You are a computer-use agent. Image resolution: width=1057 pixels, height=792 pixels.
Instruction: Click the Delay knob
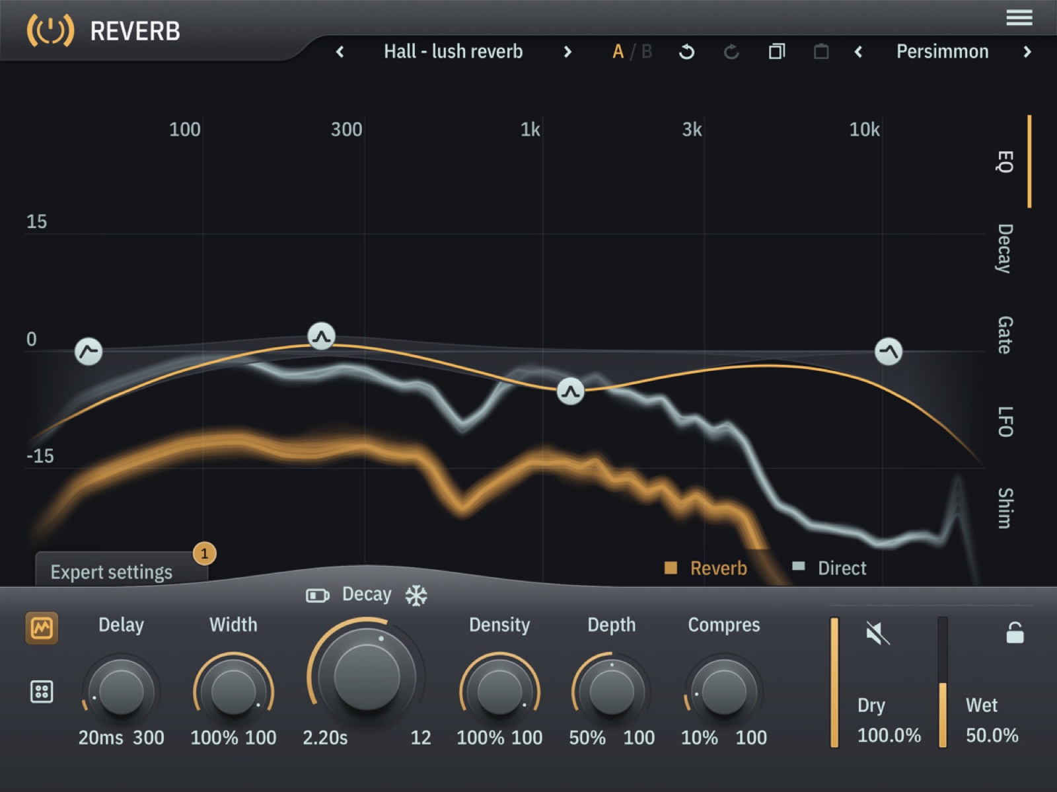tap(121, 692)
